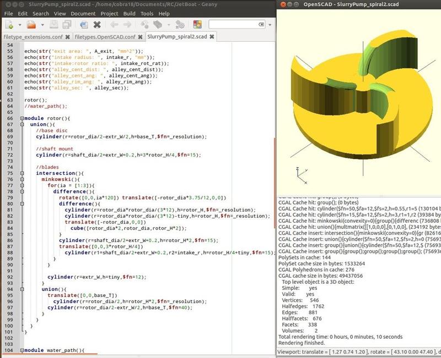
Task: Click the Build gears toolbar icon
Action: pyautogui.click(x=180, y=25)
